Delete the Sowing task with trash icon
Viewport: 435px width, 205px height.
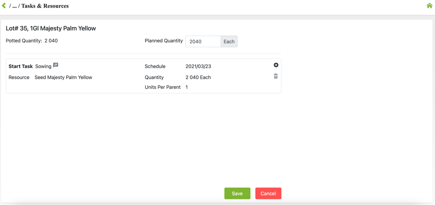(276, 76)
